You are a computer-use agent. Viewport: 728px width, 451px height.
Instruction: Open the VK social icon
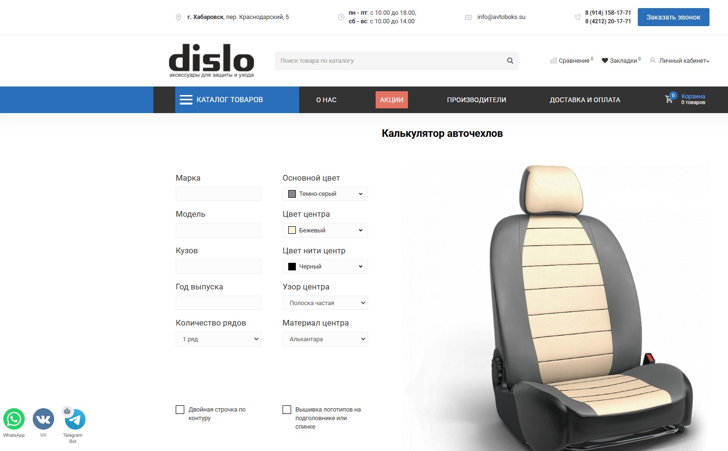point(43,420)
